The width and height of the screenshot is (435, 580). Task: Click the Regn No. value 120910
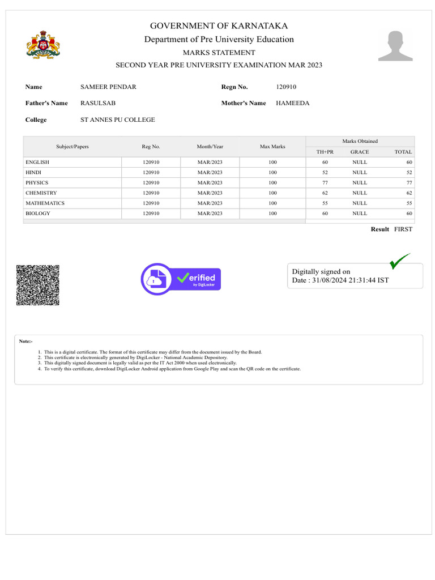click(x=286, y=87)
